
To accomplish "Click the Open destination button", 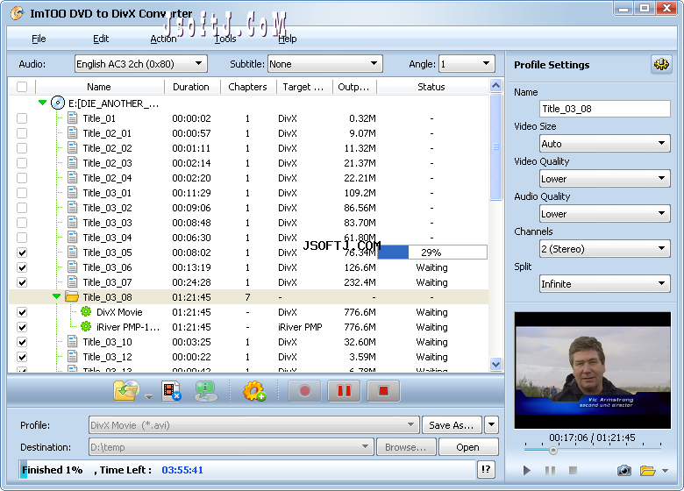I will click(x=467, y=447).
